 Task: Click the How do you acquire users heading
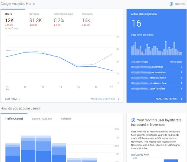21,108
